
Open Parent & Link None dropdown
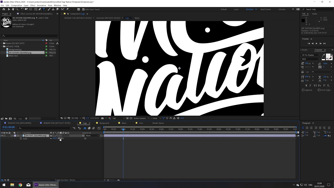tap(93, 136)
